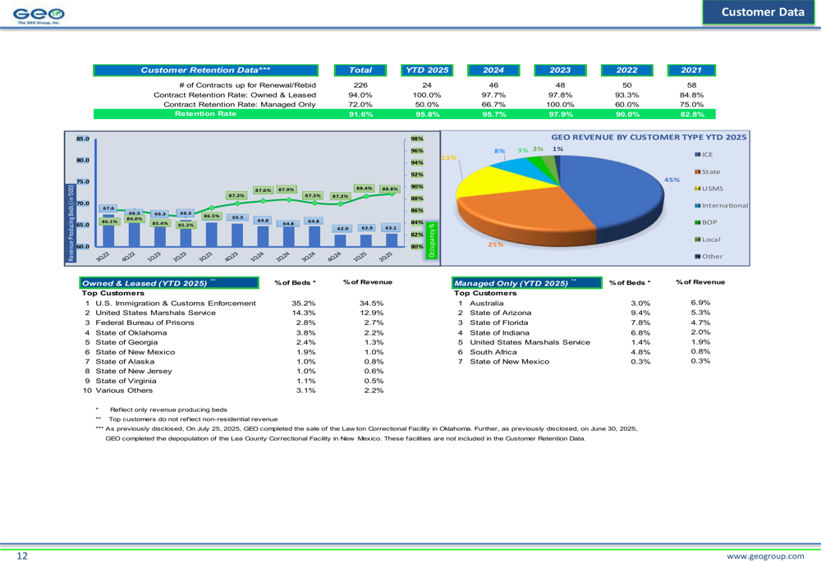Select the 63.1 data label in chart
This screenshot has height=562, width=821.
(391, 227)
